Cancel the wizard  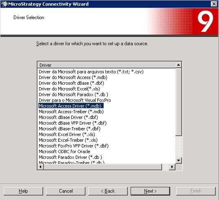[x=66, y=191]
